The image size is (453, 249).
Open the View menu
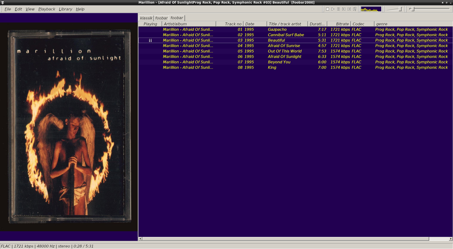click(x=30, y=9)
